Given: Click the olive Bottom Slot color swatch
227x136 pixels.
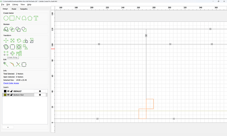Looking at the screenshot, I should point(5,95).
